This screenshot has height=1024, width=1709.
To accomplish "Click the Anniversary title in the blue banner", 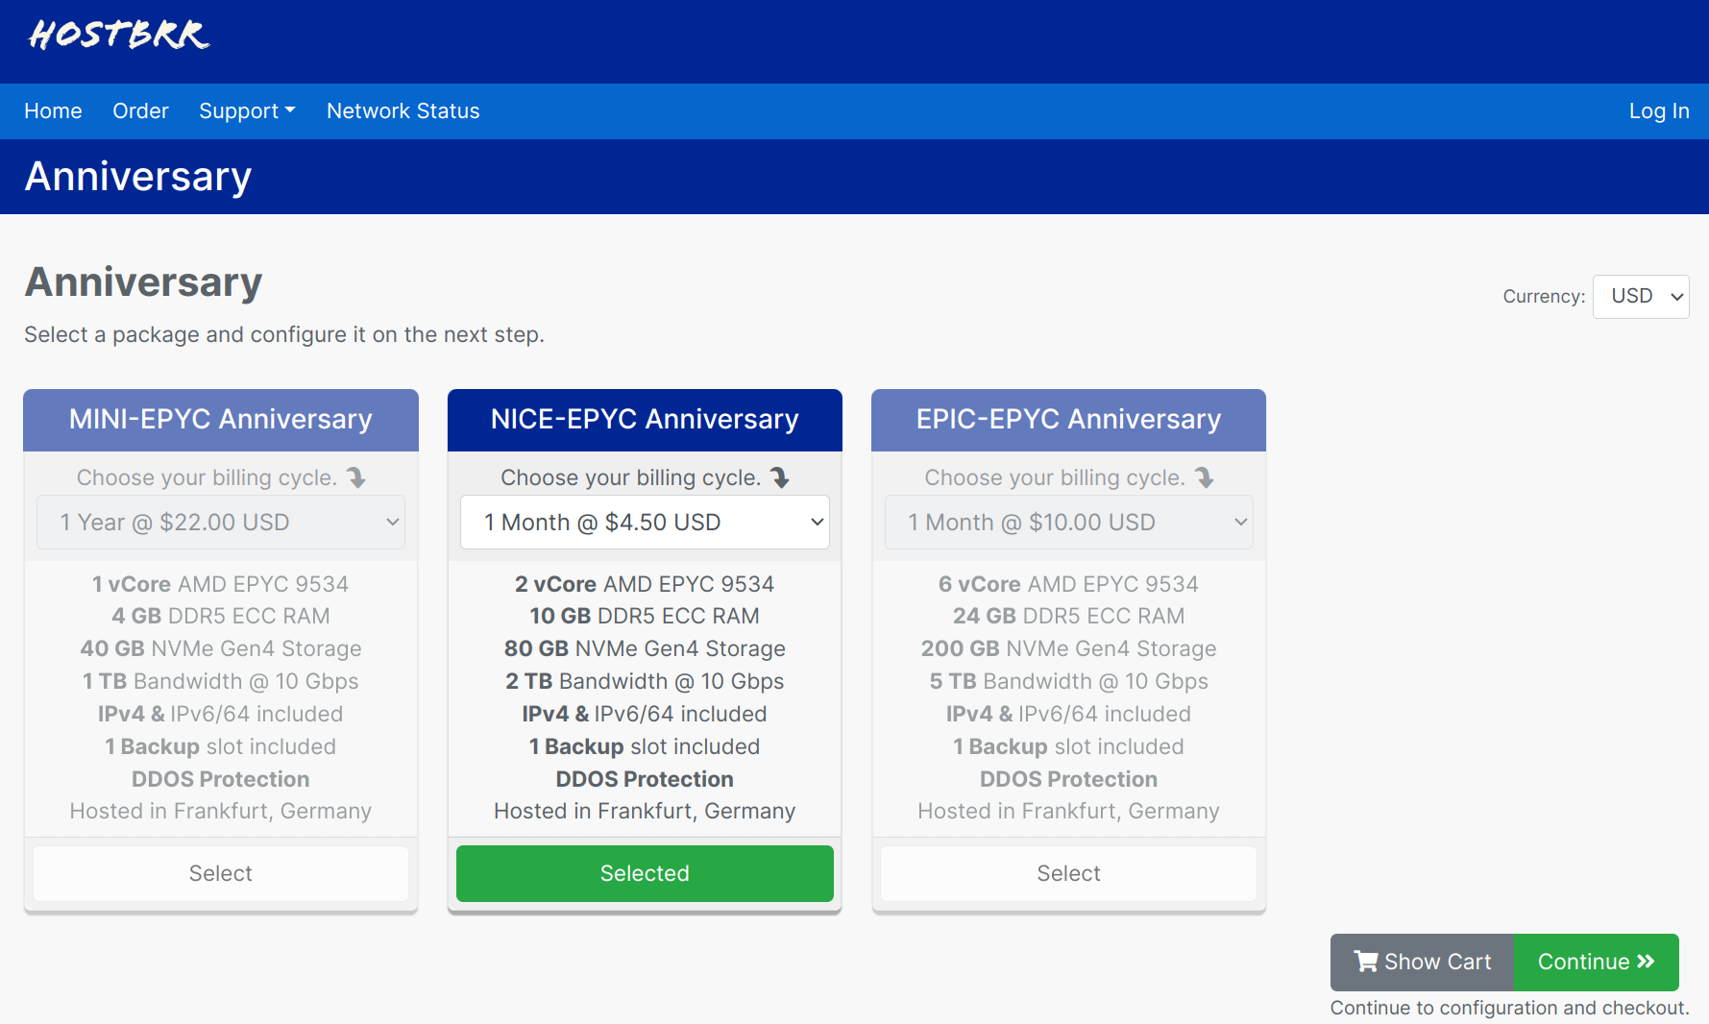I will pyautogui.click(x=138, y=177).
